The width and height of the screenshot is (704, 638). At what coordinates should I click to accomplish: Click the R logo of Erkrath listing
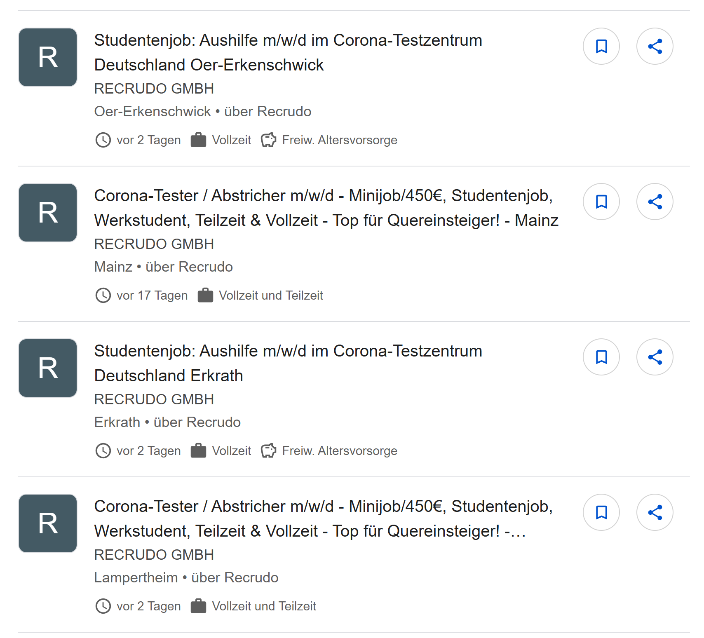click(48, 368)
